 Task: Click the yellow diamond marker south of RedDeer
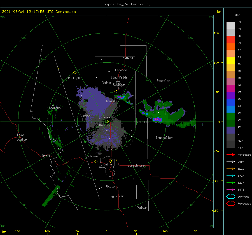click(x=115, y=91)
